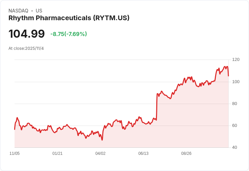Click the 60 value on price axis
The height and width of the screenshot is (171, 249).
point(234,126)
